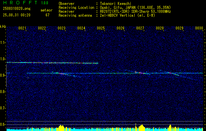
Task: Click the Receiver label
Action: click(x=66, y=11)
